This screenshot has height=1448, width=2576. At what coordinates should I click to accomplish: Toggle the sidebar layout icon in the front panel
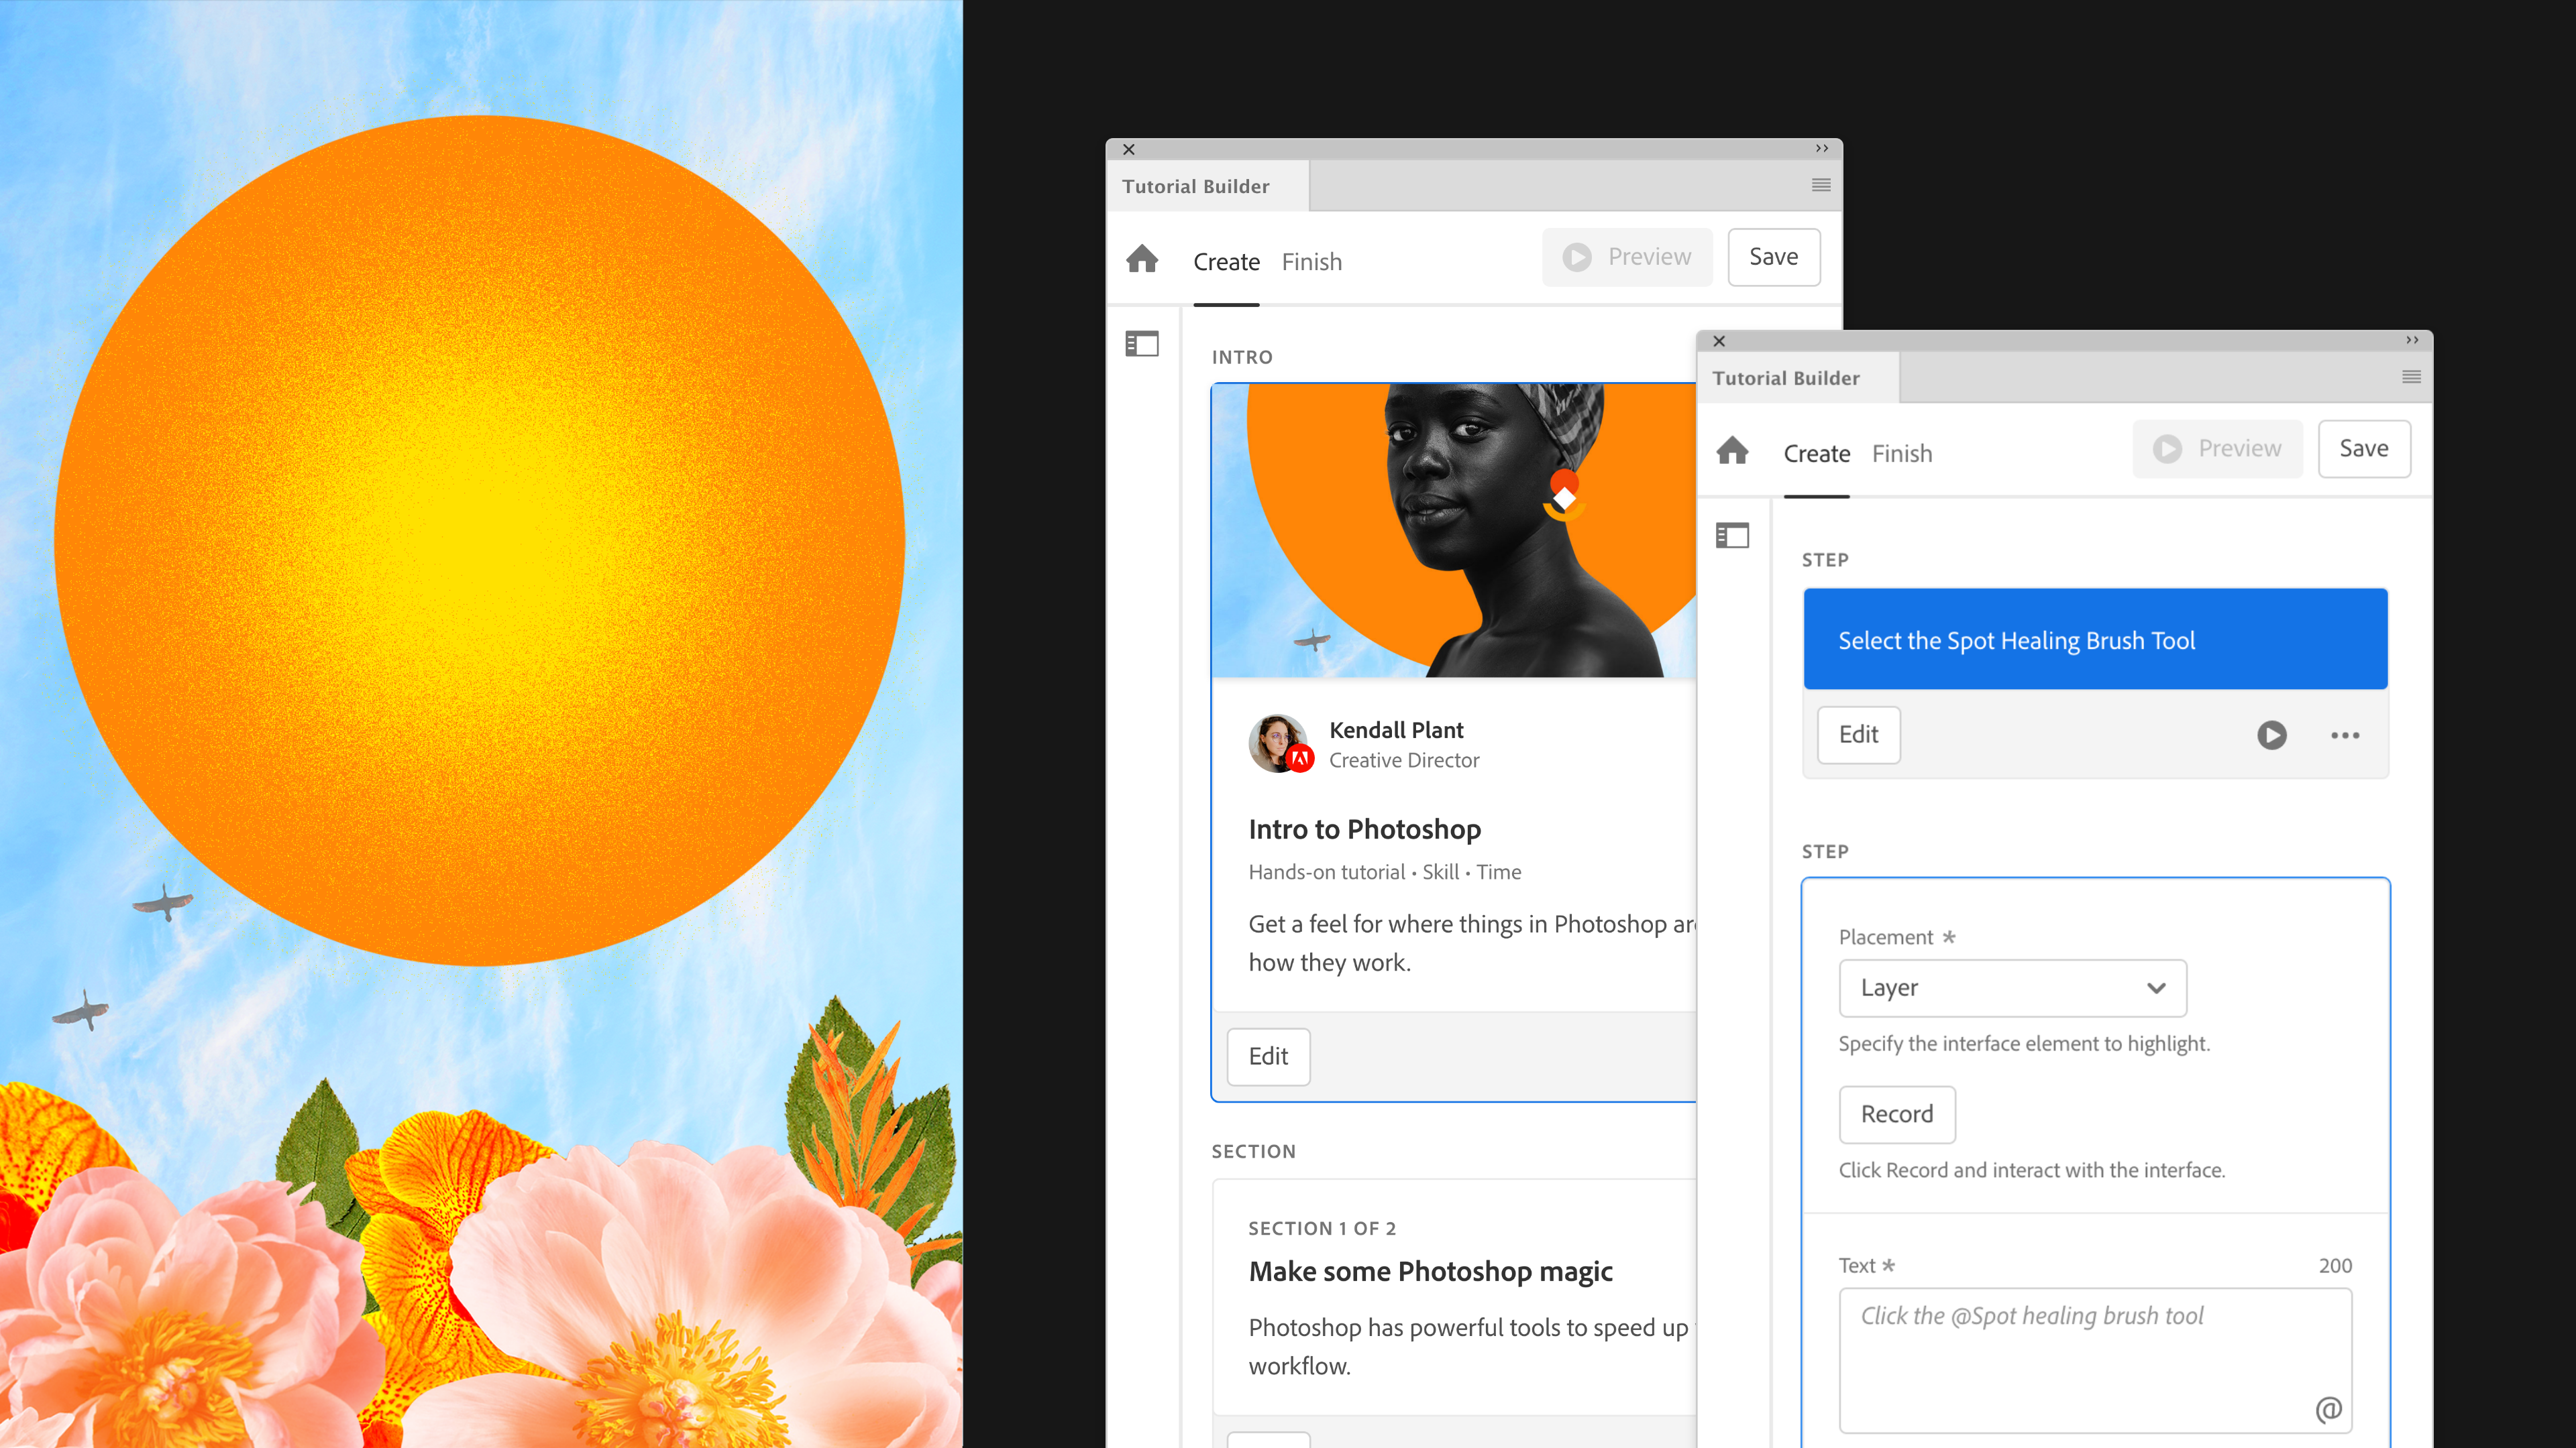coord(1732,536)
